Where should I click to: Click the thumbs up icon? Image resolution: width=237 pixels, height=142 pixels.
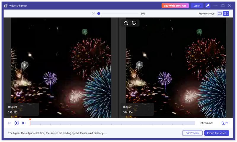coord(126,23)
